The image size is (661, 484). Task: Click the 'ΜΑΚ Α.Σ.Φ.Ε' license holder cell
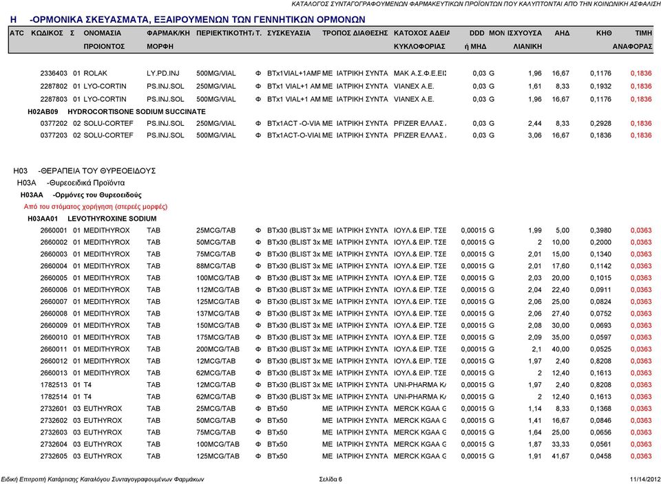(x=420, y=74)
